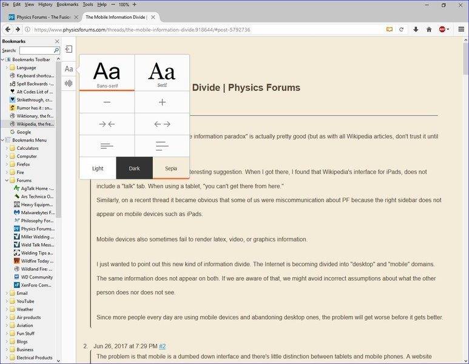Decrease line height with the tight-lines icon

(x=107, y=146)
